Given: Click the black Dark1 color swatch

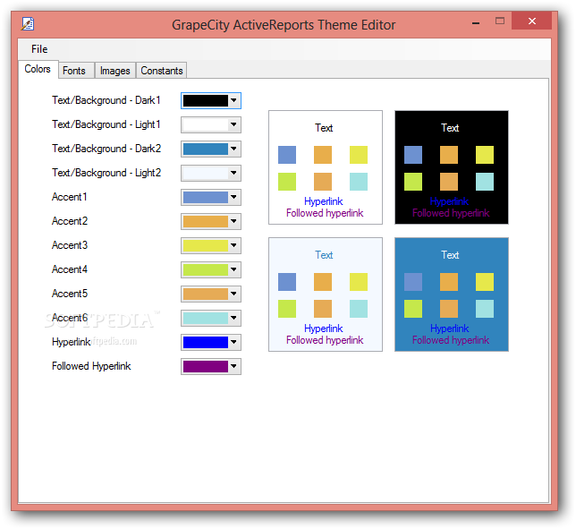Looking at the screenshot, I should (206, 100).
